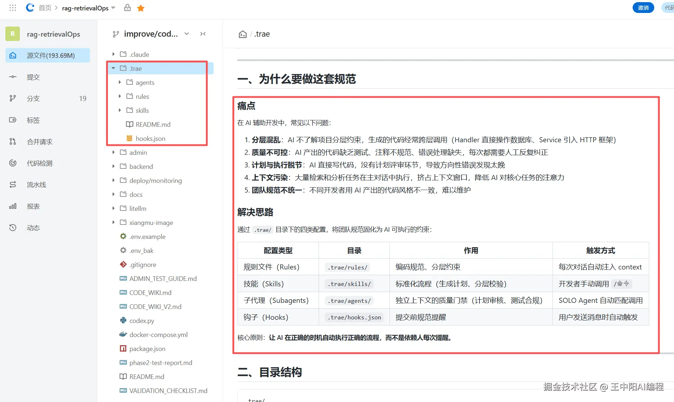674x402 pixels.
Task: Open .env.example file
Action: [147, 236]
